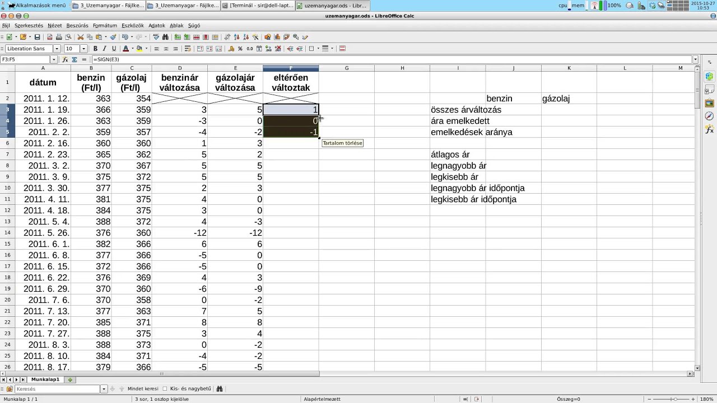Click the AutoFilter icon

point(255,37)
